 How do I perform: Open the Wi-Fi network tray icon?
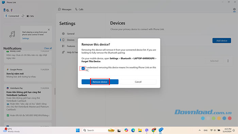tap(211, 130)
